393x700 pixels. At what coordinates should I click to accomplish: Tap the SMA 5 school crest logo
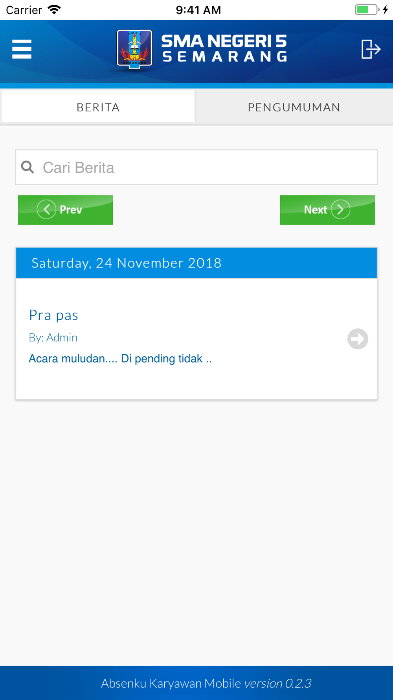[x=134, y=50]
